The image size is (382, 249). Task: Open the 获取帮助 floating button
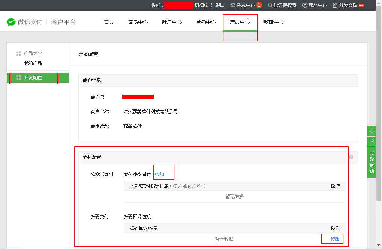(371, 162)
